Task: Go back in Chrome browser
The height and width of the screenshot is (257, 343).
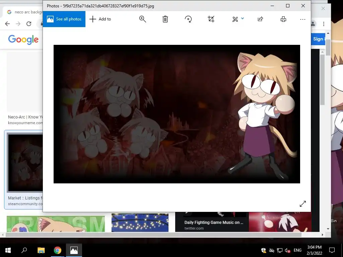Action: coord(7,24)
